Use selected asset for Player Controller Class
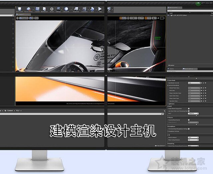Image resolution: width=213 pixels, height=174 pixels. click(202, 93)
